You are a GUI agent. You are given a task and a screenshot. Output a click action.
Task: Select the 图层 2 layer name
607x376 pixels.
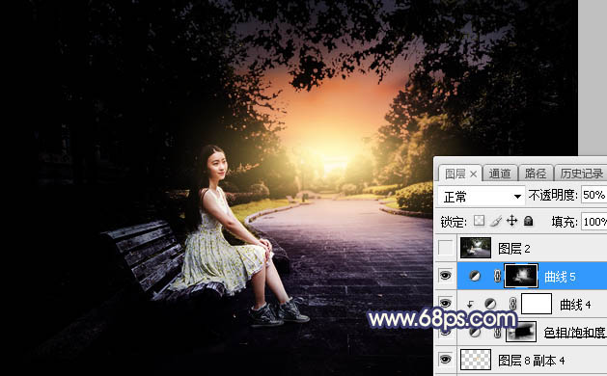[x=514, y=249]
